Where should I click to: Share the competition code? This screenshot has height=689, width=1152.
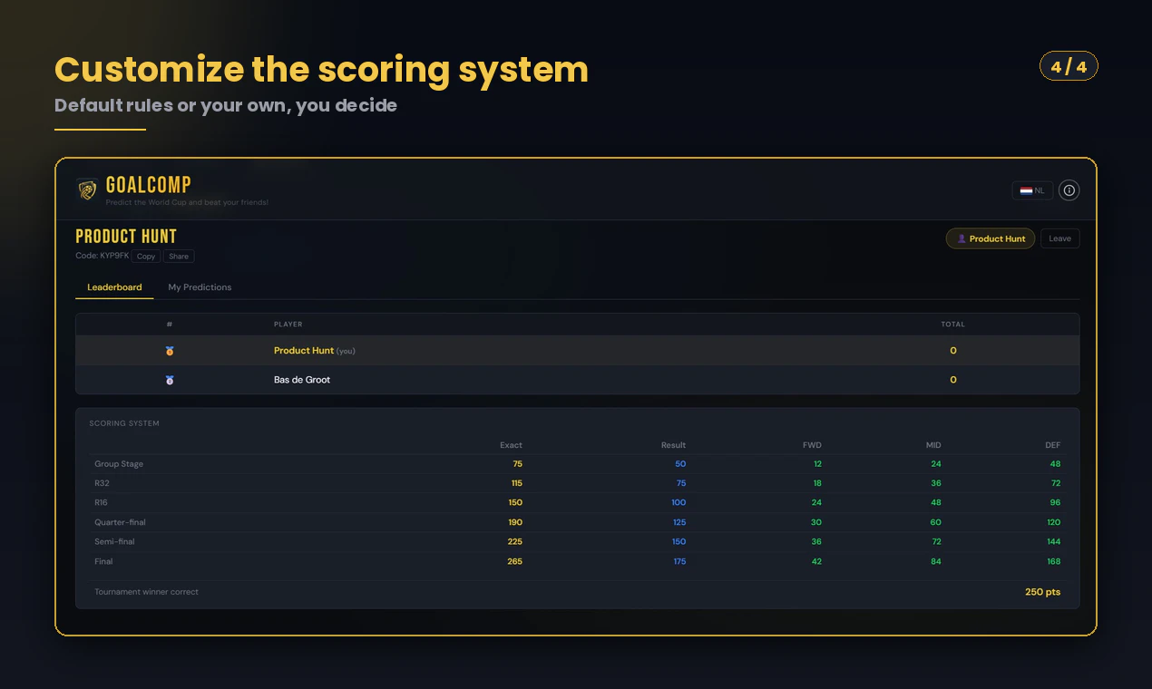tap(179, 257)
